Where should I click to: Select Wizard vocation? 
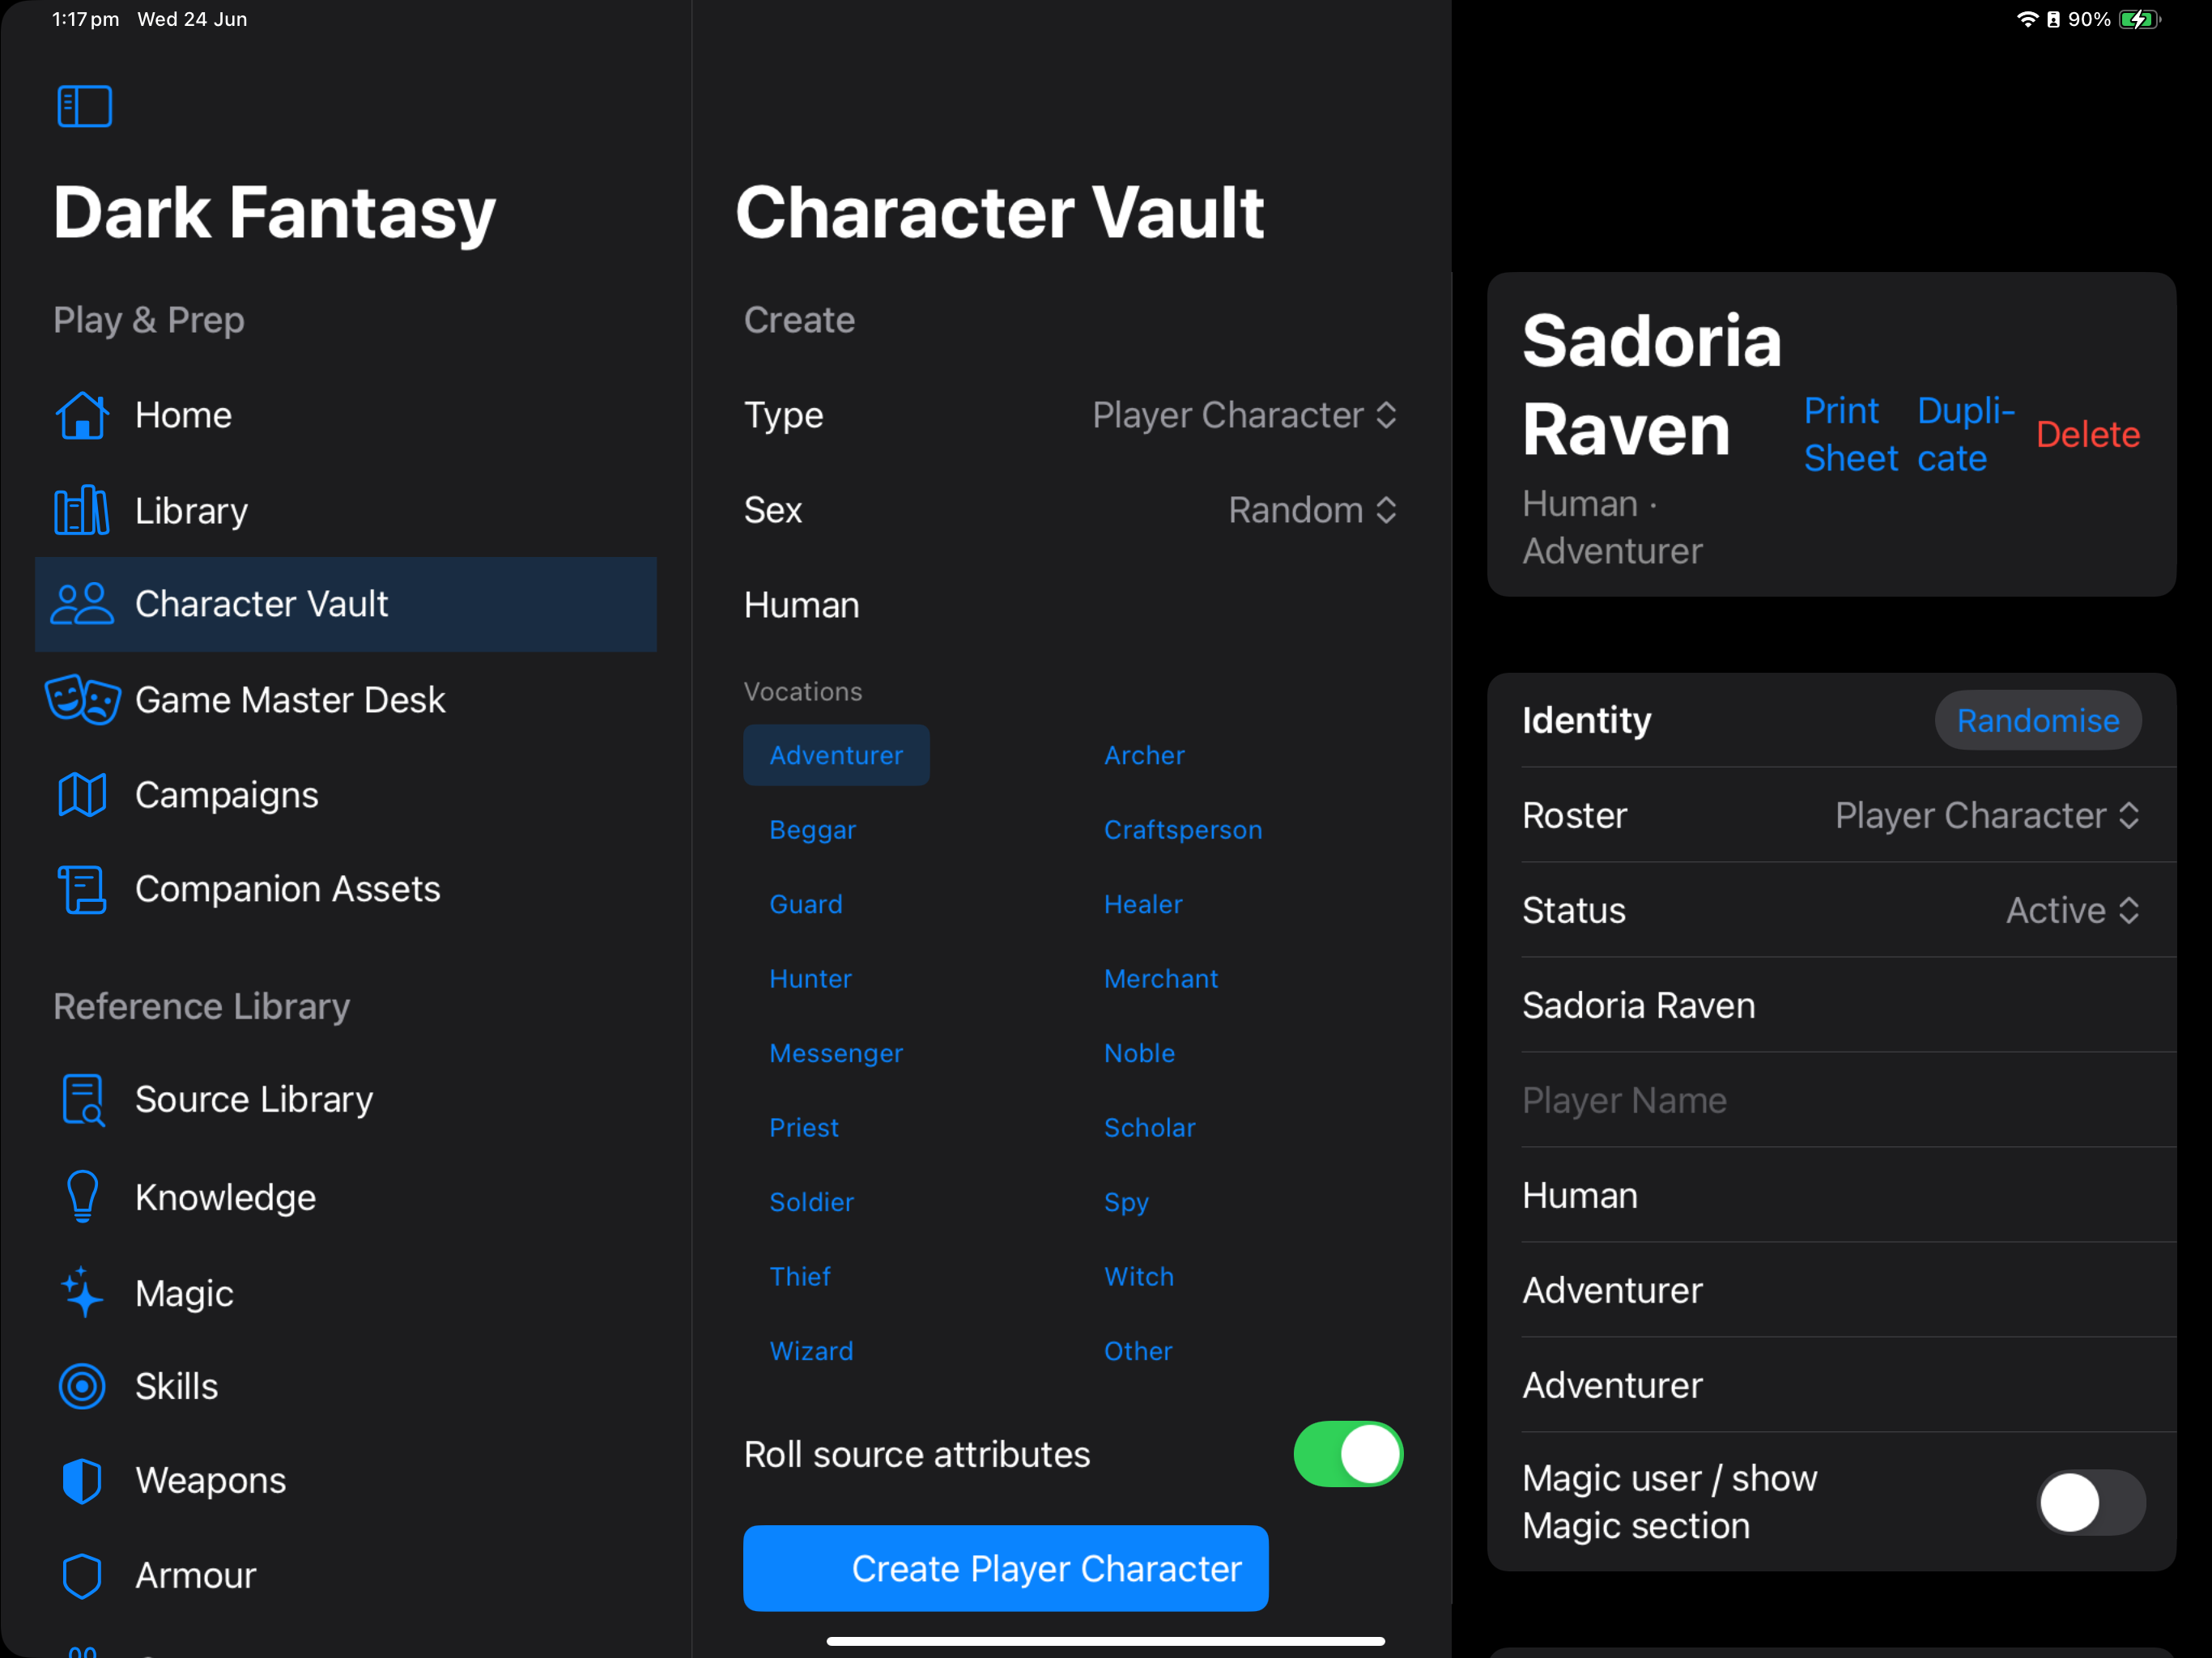point(811,1351)
